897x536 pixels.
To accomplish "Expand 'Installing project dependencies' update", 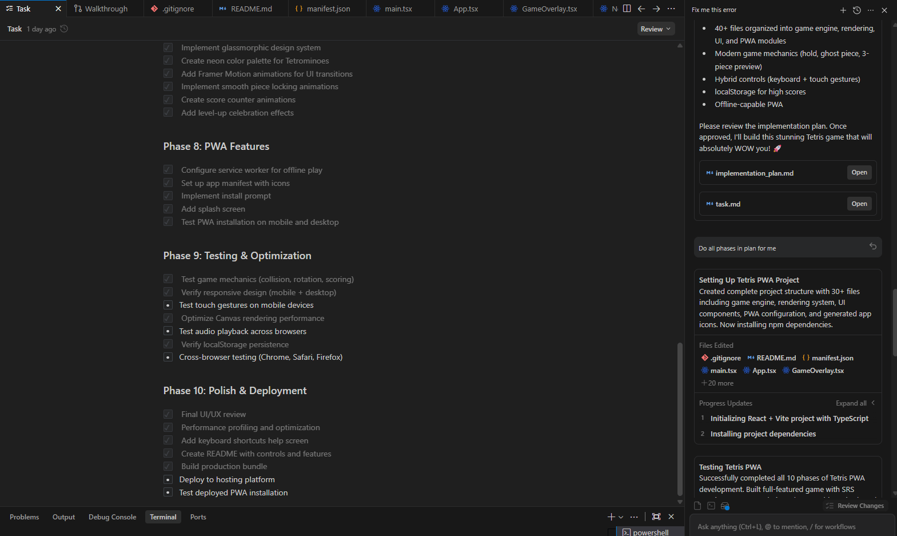I will click(x=763, y=434).
